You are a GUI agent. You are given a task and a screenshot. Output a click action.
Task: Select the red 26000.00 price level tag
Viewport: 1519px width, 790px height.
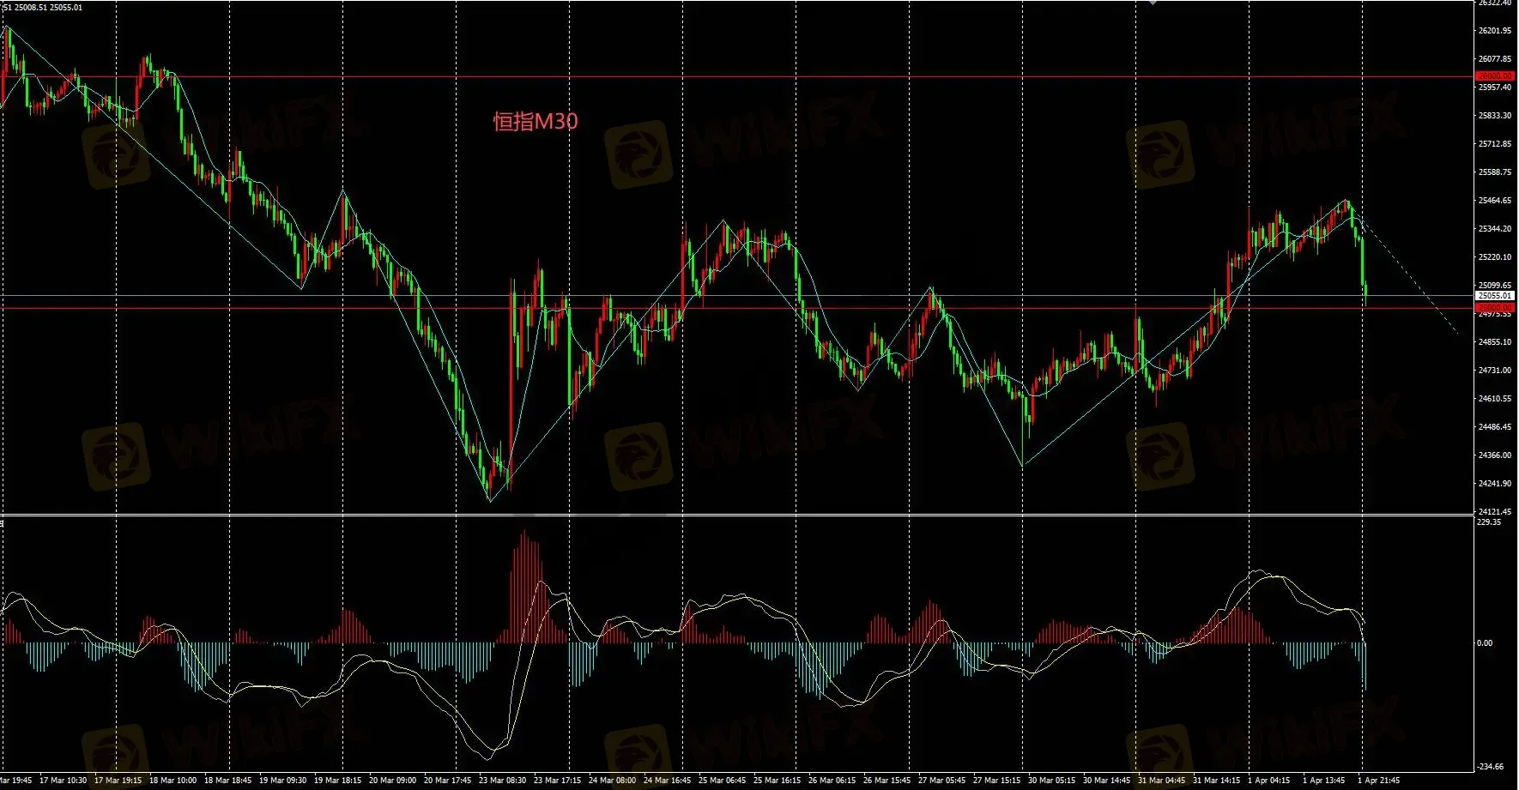(1494, 76)
